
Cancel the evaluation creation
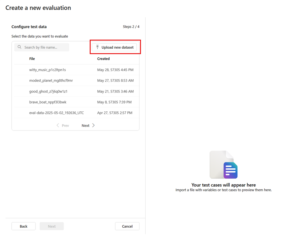click(127, 226)
